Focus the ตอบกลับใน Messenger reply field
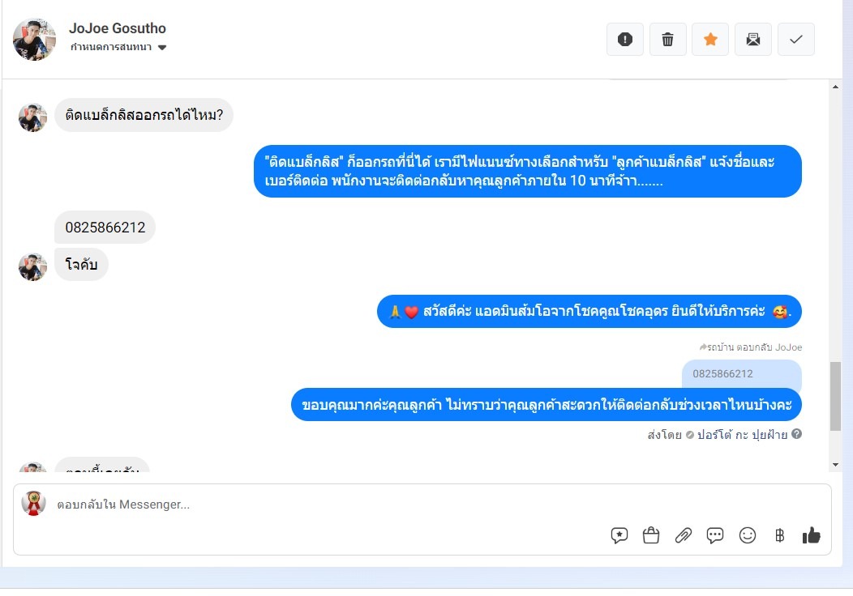This screenshot has height=596, width=853. coord(422,504)
